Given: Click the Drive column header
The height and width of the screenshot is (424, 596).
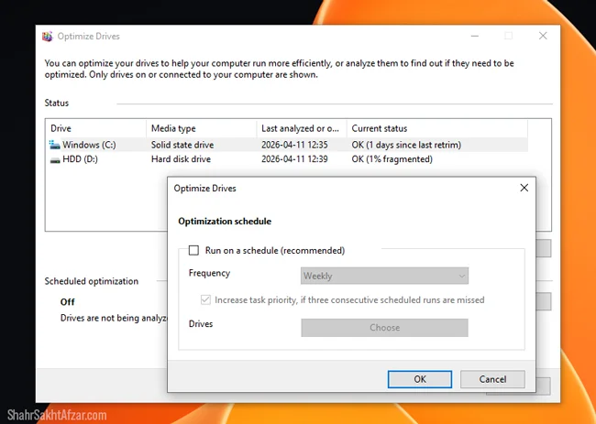Looking at the screenshot, I should click(x=96, y=128).
